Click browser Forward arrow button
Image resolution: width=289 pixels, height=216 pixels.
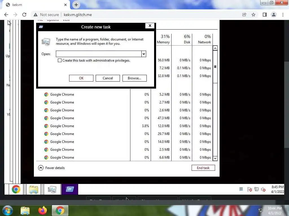pyautogui.click(x=15, y=15)
